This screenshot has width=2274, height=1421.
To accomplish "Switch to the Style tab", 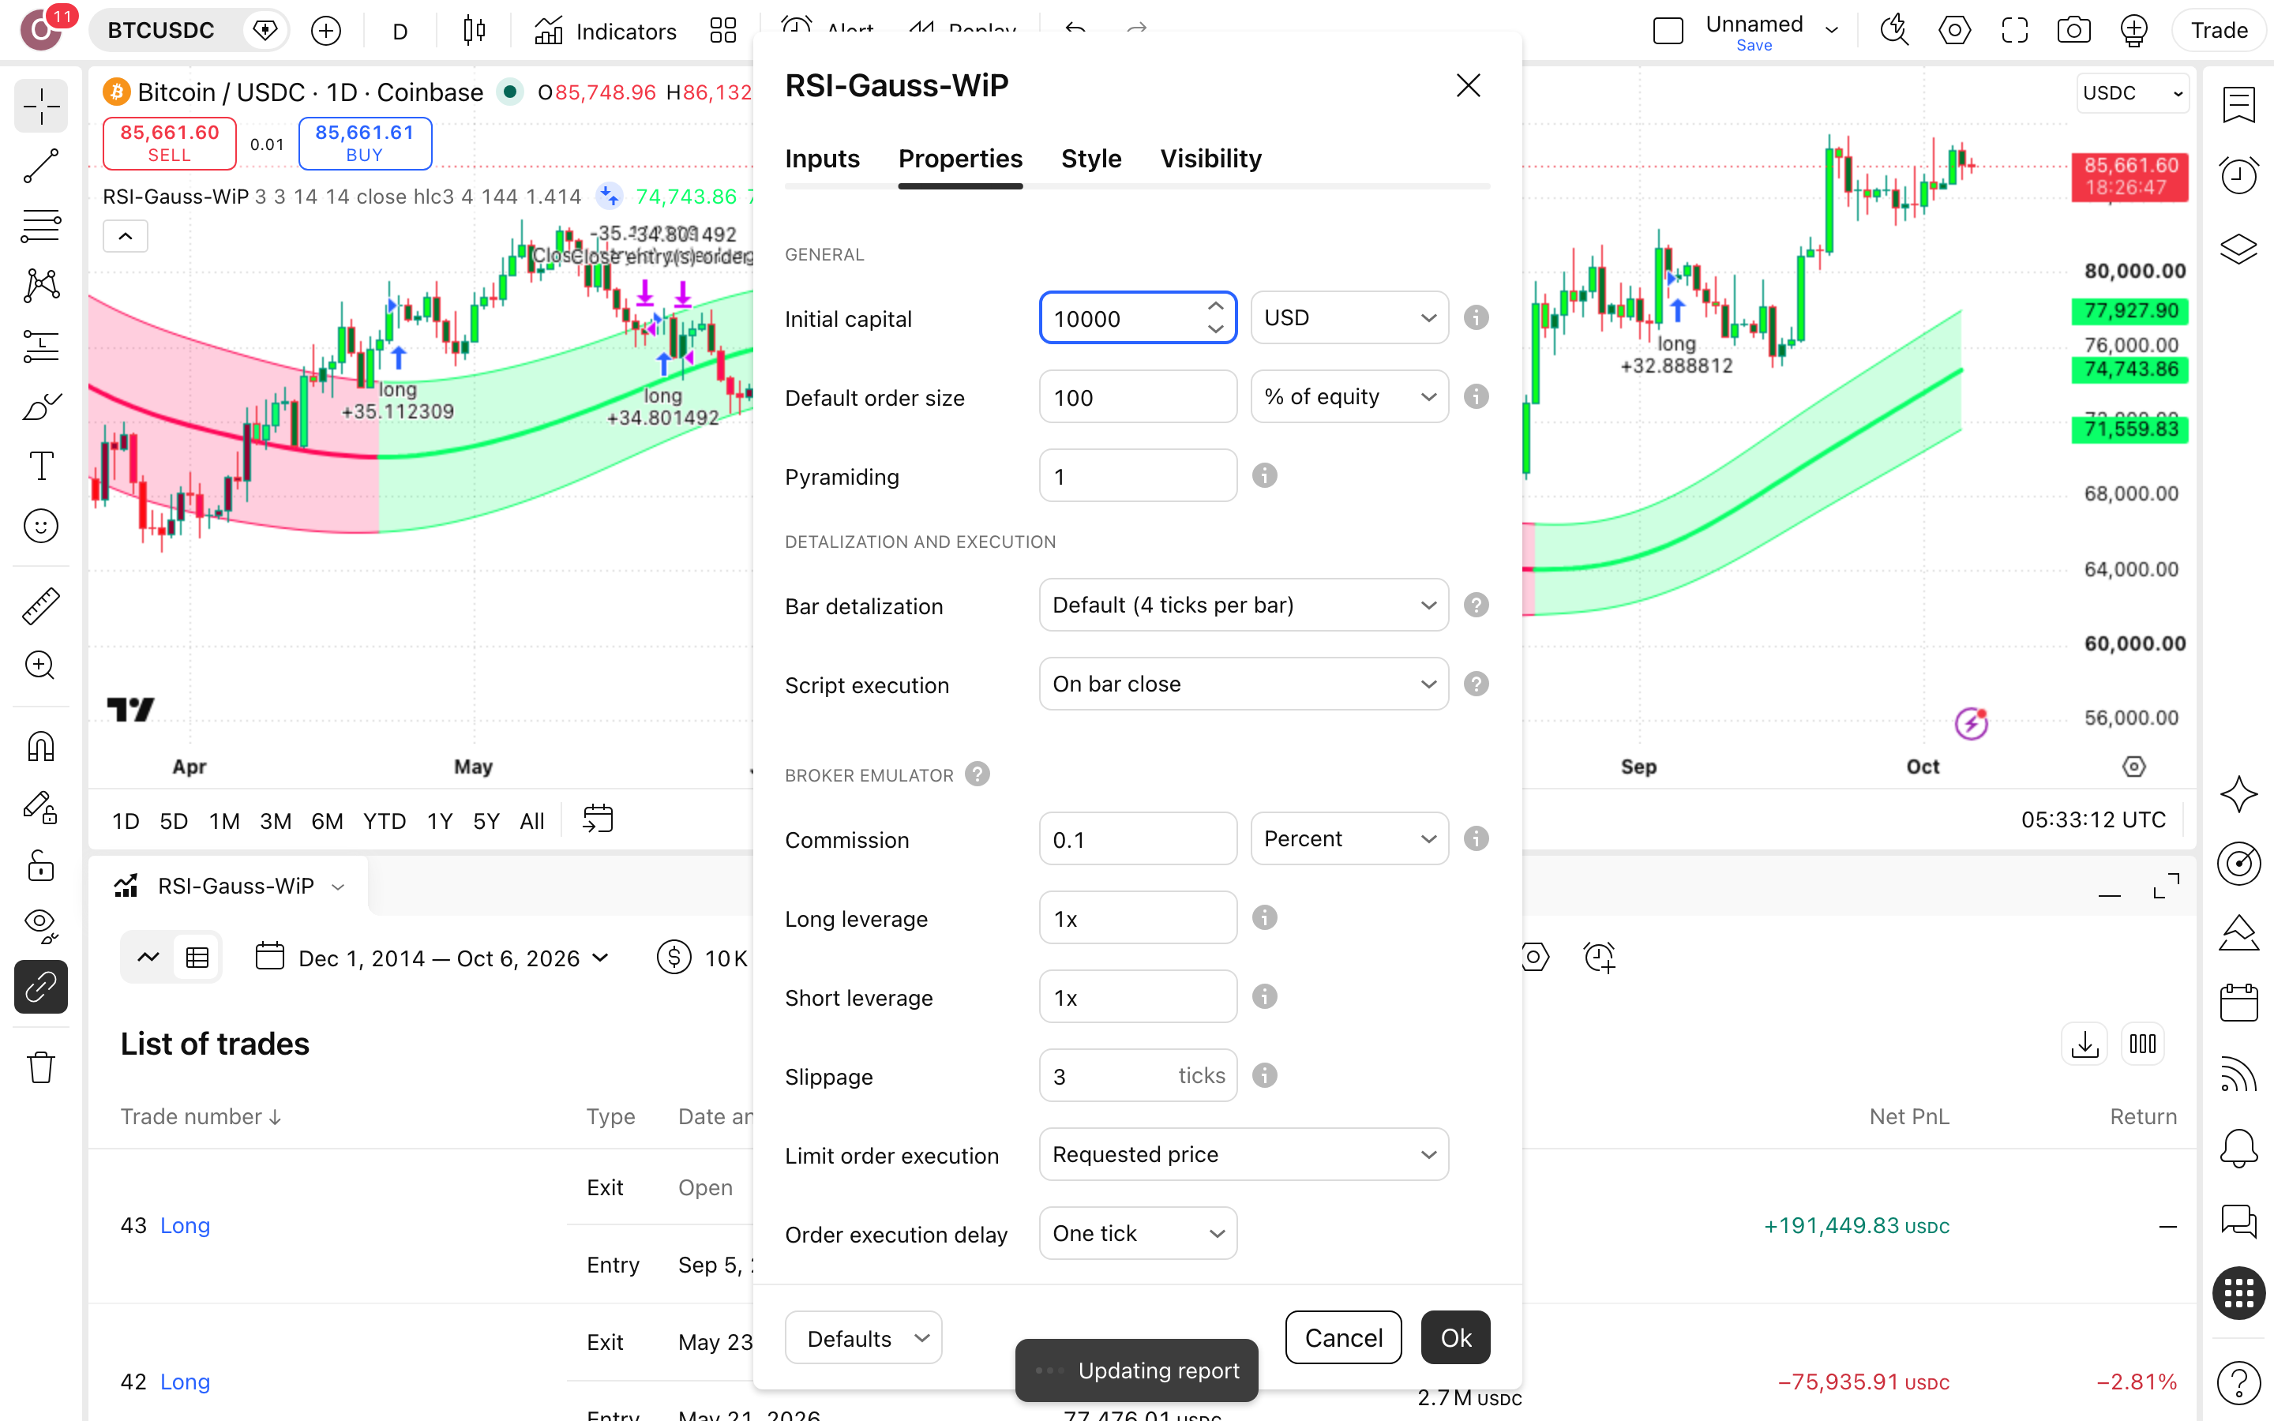I will coord(1091,159).
